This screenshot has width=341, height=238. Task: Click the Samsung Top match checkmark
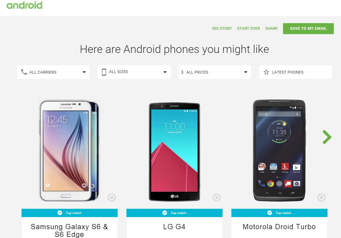coord(60,213)
